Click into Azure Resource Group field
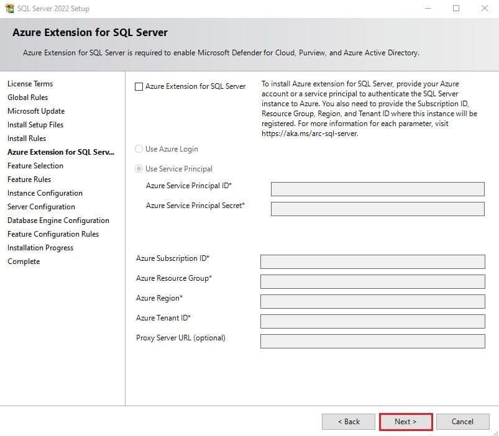This screenshot has height=436, width=499. click(372, 282)
